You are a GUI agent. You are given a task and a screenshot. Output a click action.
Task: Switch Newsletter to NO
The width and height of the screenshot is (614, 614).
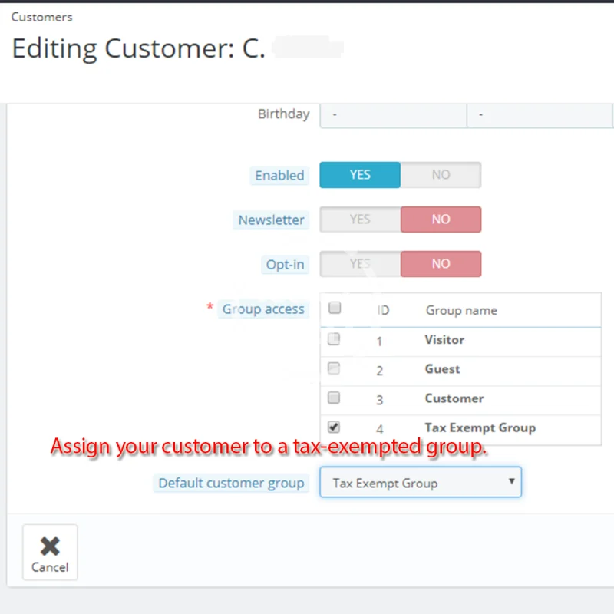(x=441, y=220)
